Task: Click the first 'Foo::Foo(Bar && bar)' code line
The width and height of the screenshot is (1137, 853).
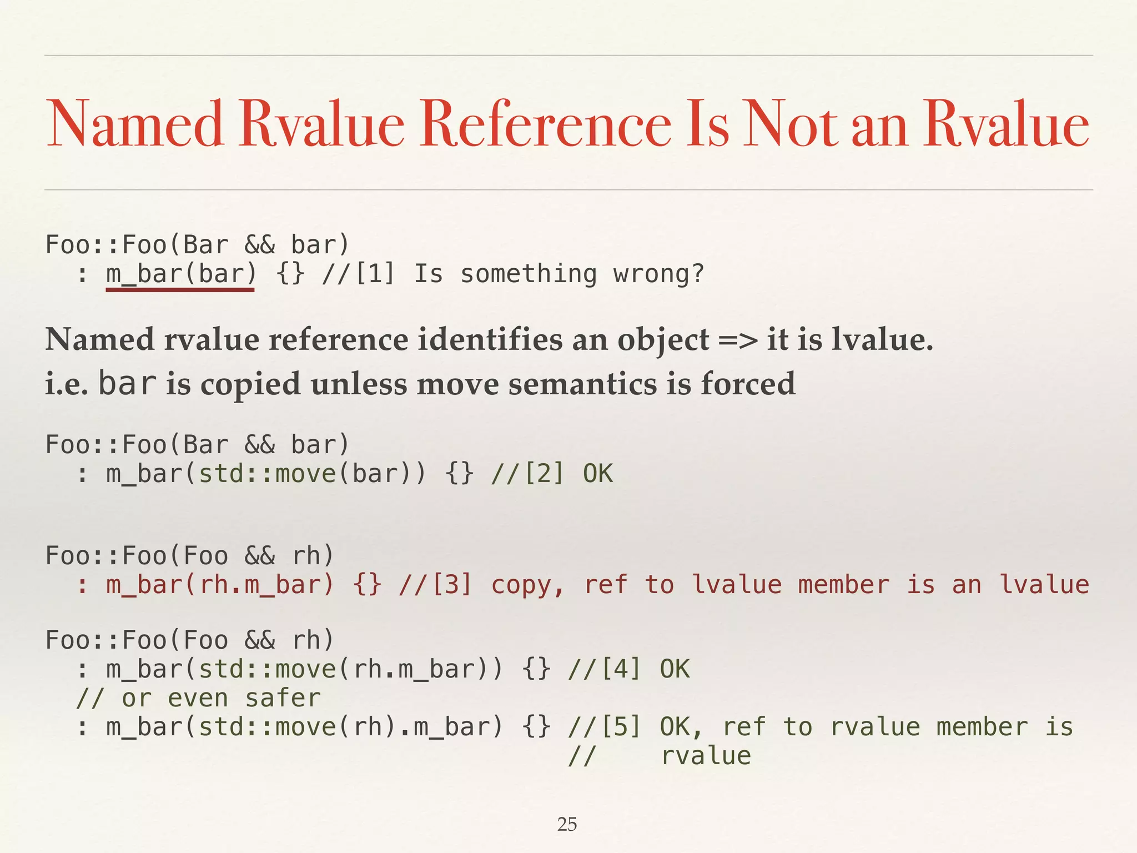Action: [x=198, y=245]
